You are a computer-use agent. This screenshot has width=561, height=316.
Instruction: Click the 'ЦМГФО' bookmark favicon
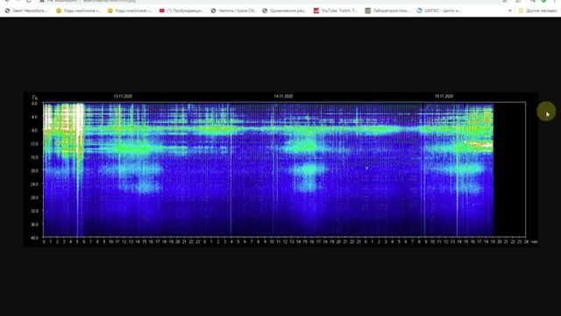pos(419,11)
